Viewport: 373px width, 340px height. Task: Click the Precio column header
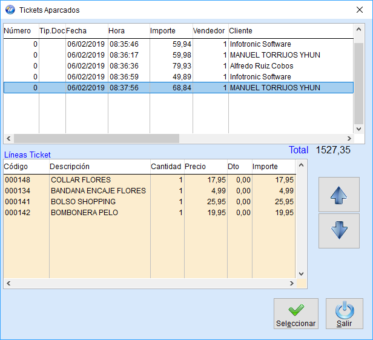[206, 167]
